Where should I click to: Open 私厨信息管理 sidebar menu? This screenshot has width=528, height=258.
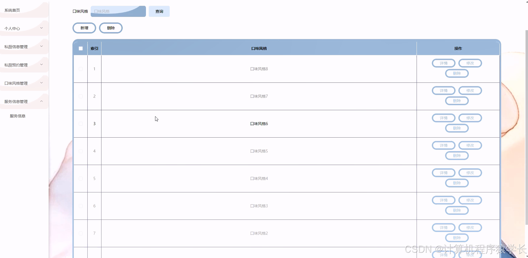[24, 47]
